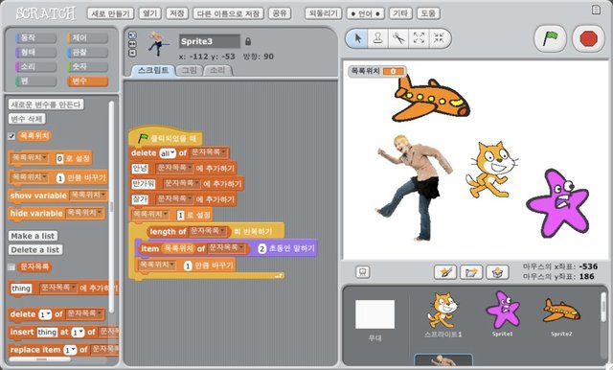Click the purple star sprite on stage
The width and height of the screenshot is (613, 370).
coord(558,202)
